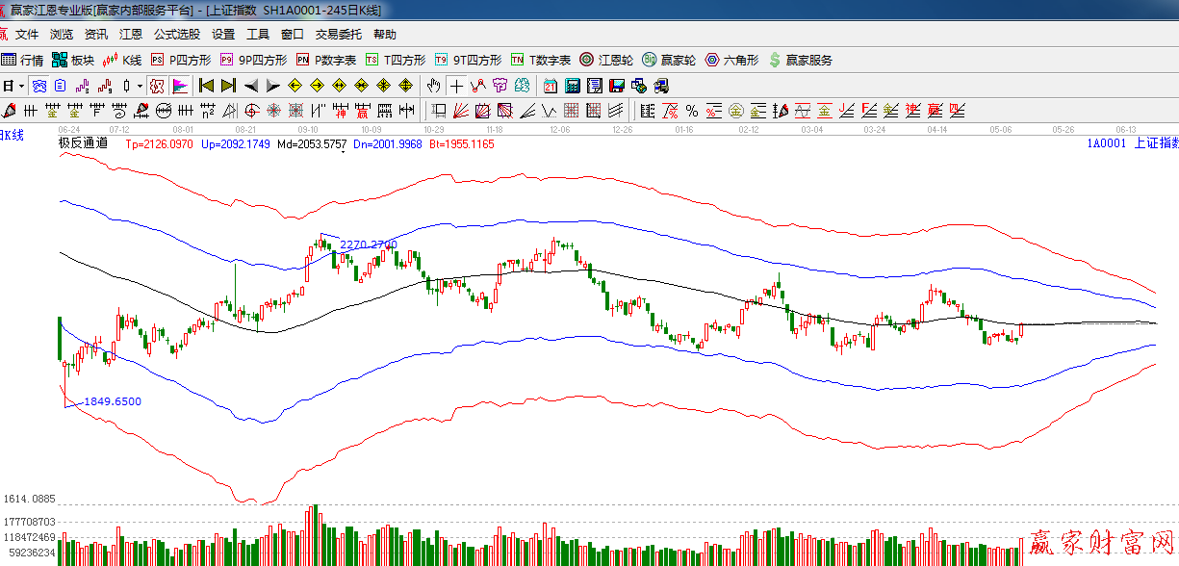Screen dimensions: 1179x566
Task: Open the 交易委托 menu
Action: [339, 35]
